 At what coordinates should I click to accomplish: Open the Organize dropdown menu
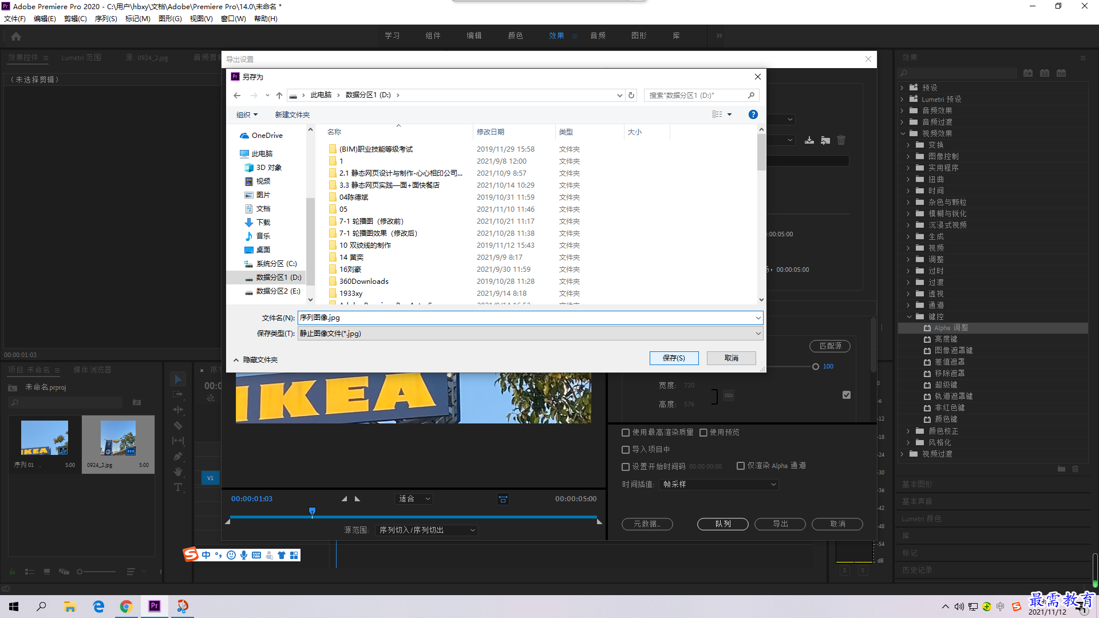click(247, 115)
